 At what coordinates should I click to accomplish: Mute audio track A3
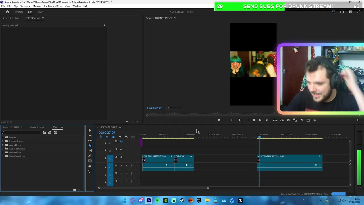(121, 181)
